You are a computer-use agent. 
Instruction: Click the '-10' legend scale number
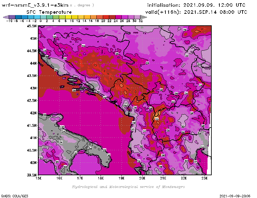(x=9, y=21)
